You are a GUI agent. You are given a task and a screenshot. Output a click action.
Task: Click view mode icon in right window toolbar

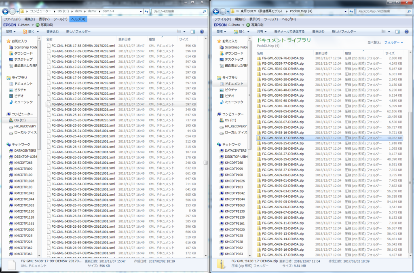coord(384,32)
